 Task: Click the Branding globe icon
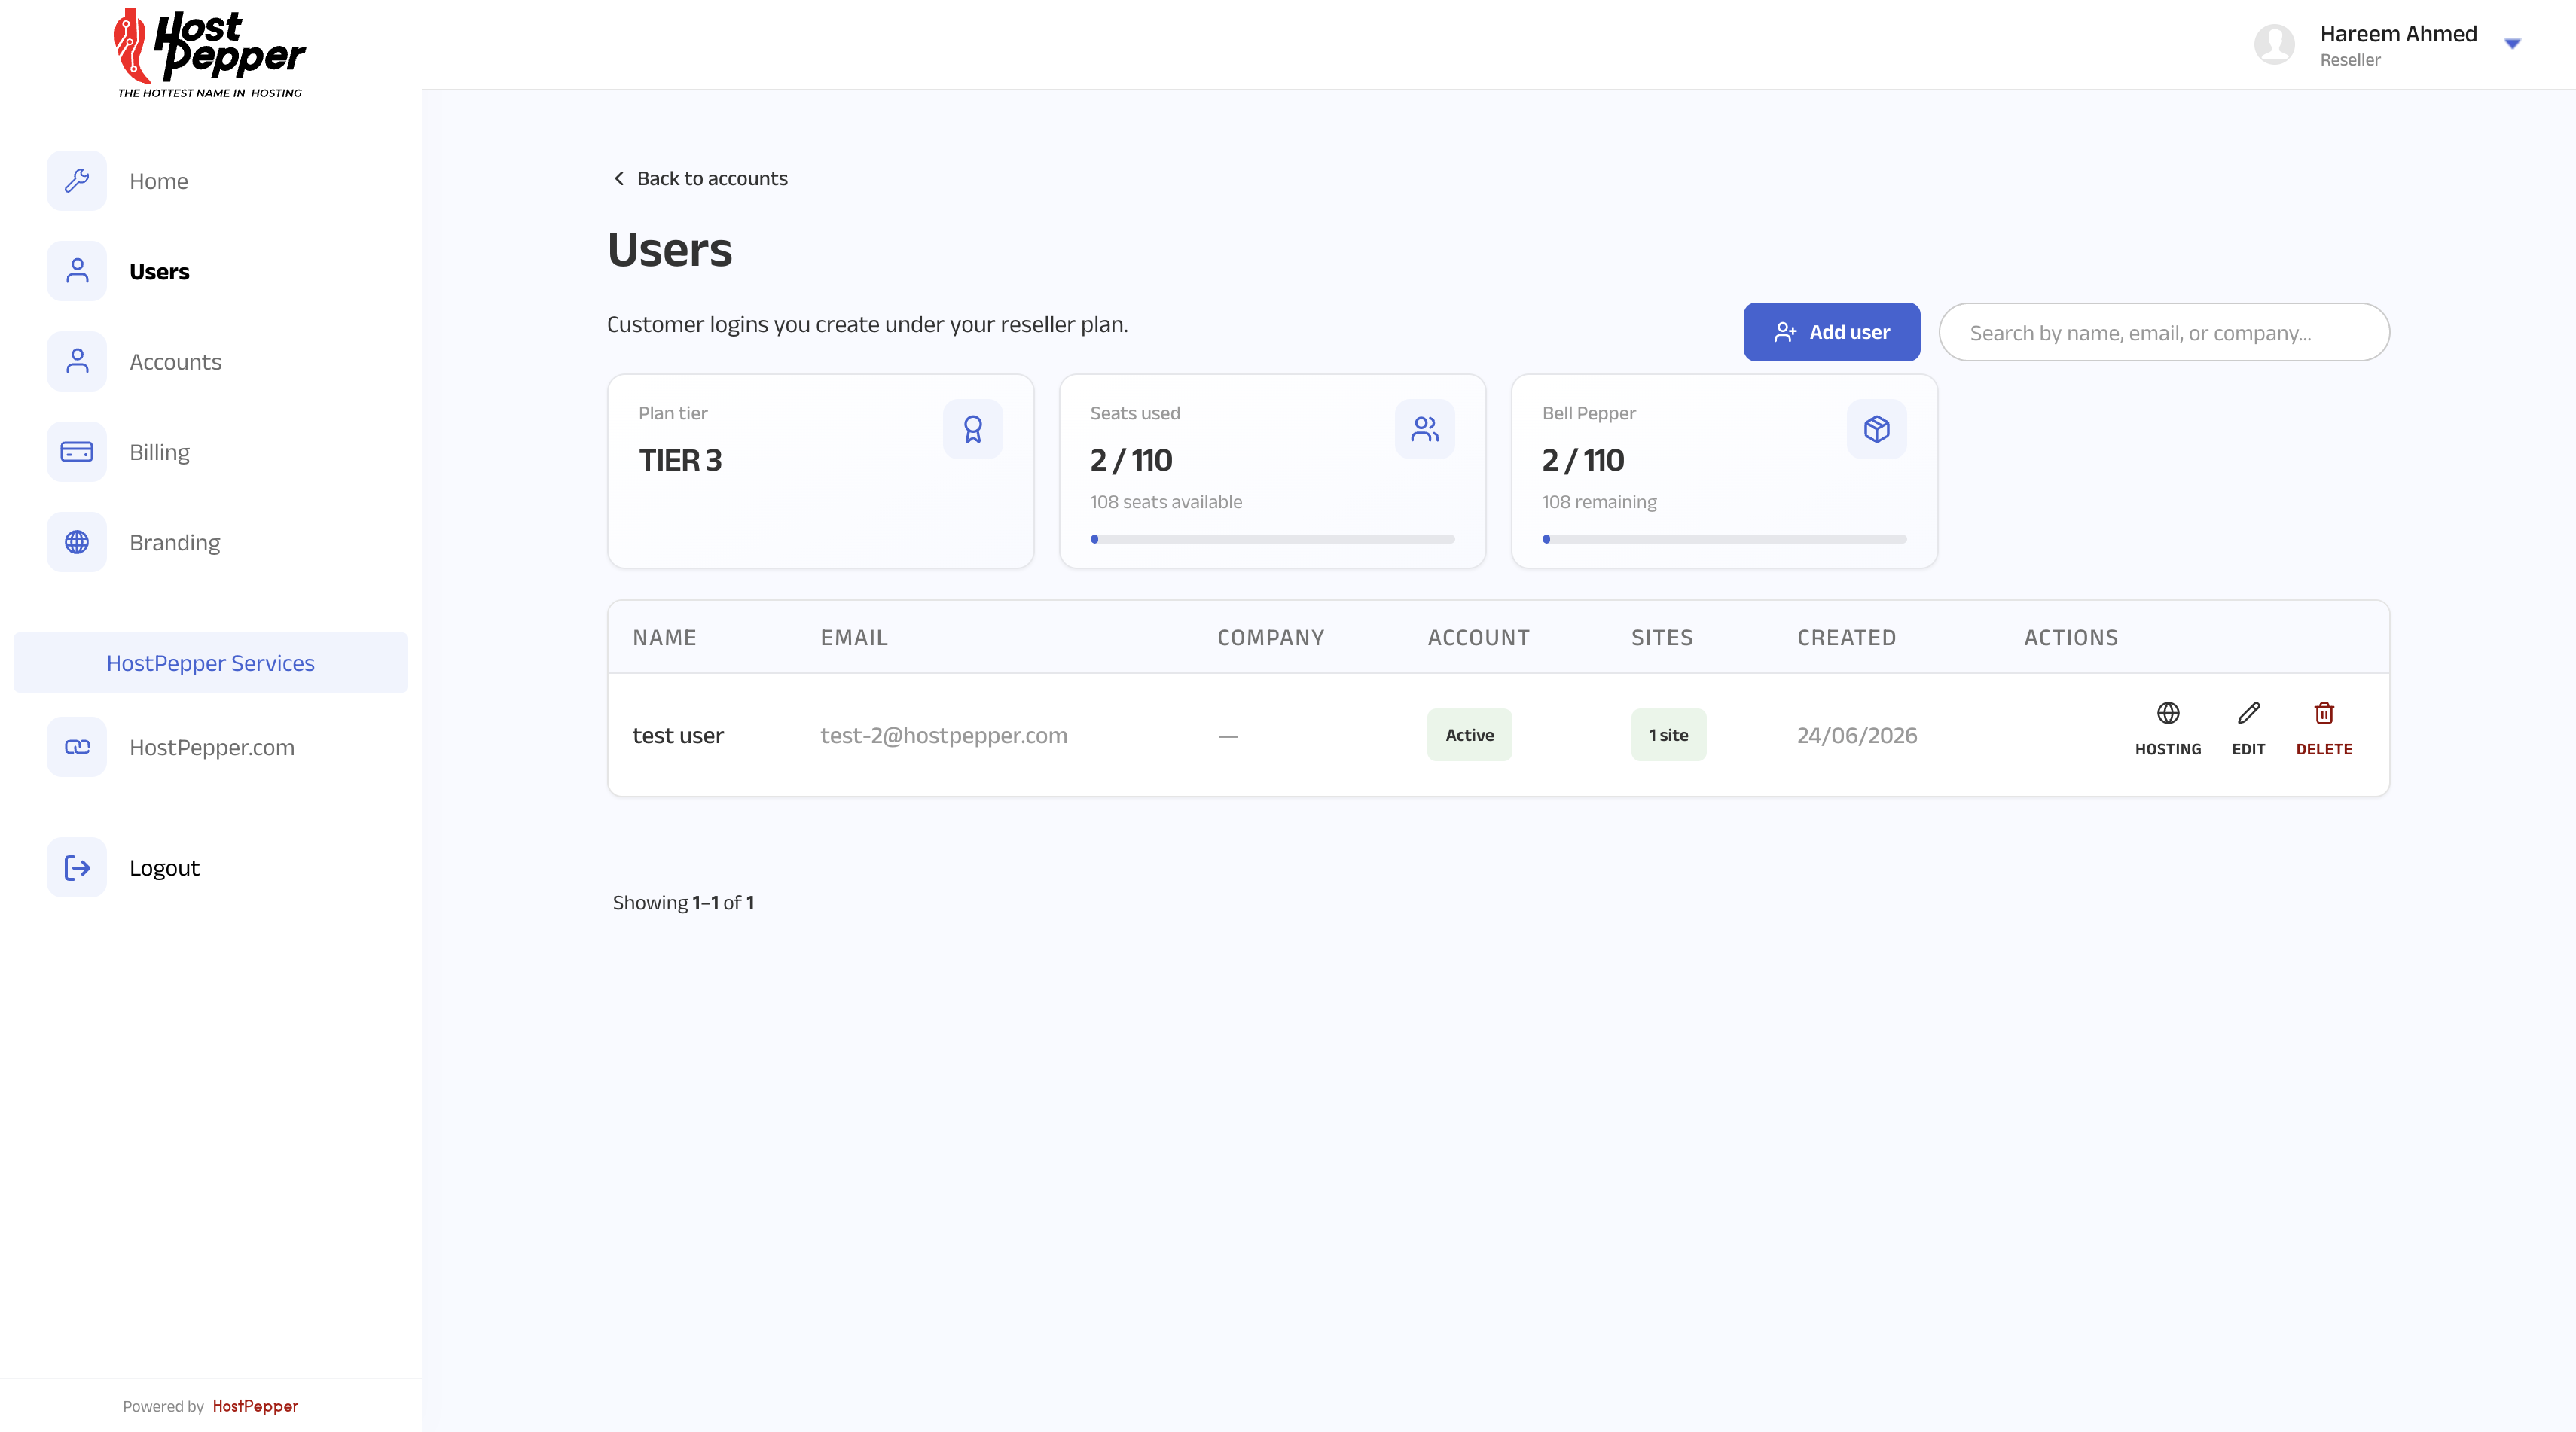[x=77, y=543]
